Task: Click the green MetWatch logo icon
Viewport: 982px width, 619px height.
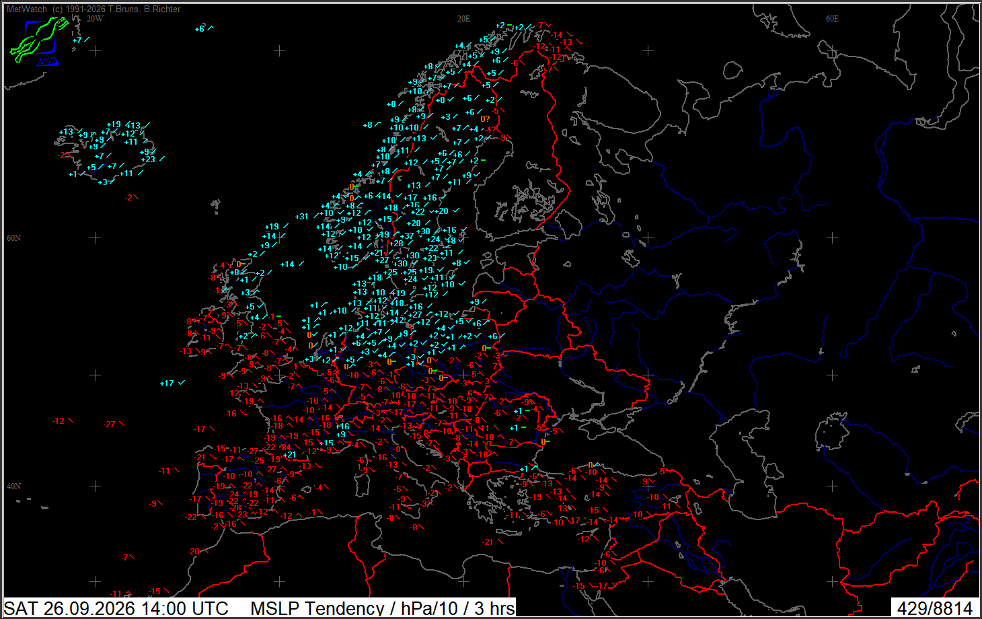Action: [x=39, y=41]
